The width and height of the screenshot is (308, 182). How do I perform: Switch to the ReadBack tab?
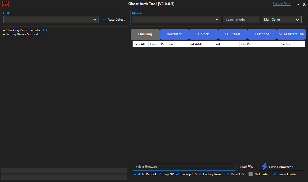click(x=174, y=34)
